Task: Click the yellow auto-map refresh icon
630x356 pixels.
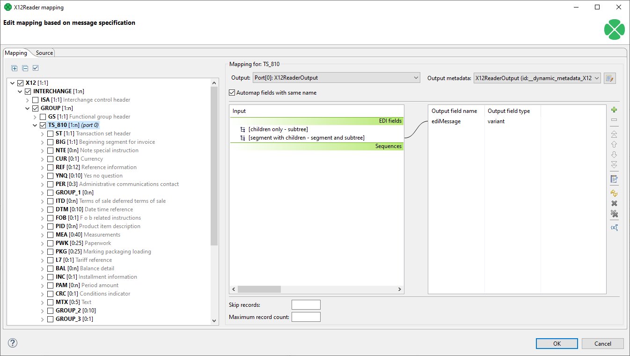Action: pos(614,193)
